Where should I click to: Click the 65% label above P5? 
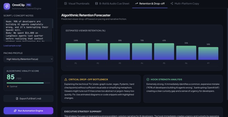164,40
